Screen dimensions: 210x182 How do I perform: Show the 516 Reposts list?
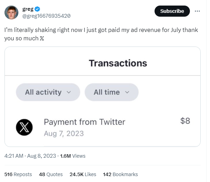18,174
